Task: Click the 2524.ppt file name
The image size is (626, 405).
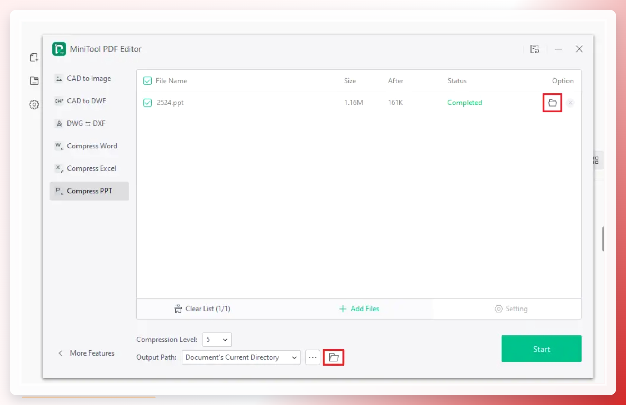Action: (170, 103)
